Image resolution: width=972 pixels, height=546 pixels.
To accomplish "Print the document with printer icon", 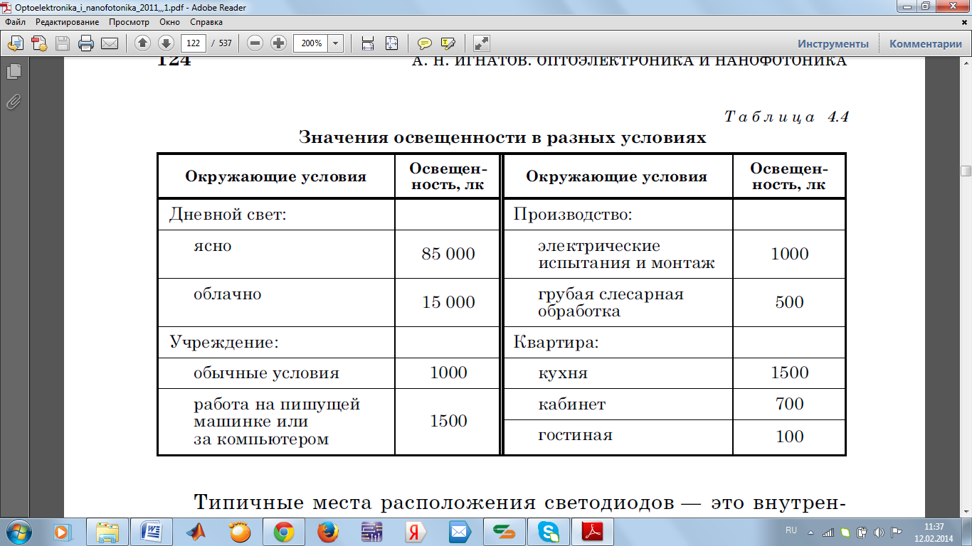I will (86, 43).
